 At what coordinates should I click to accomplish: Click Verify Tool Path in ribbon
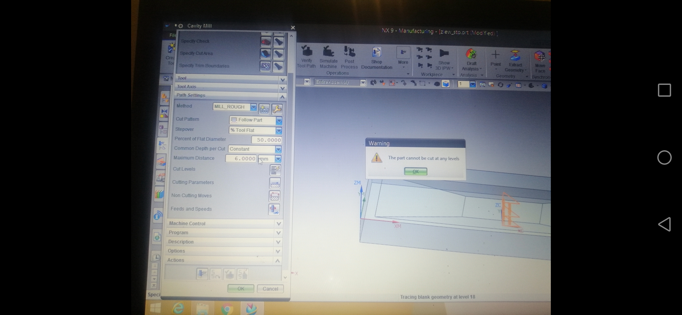tap(306, 57)
